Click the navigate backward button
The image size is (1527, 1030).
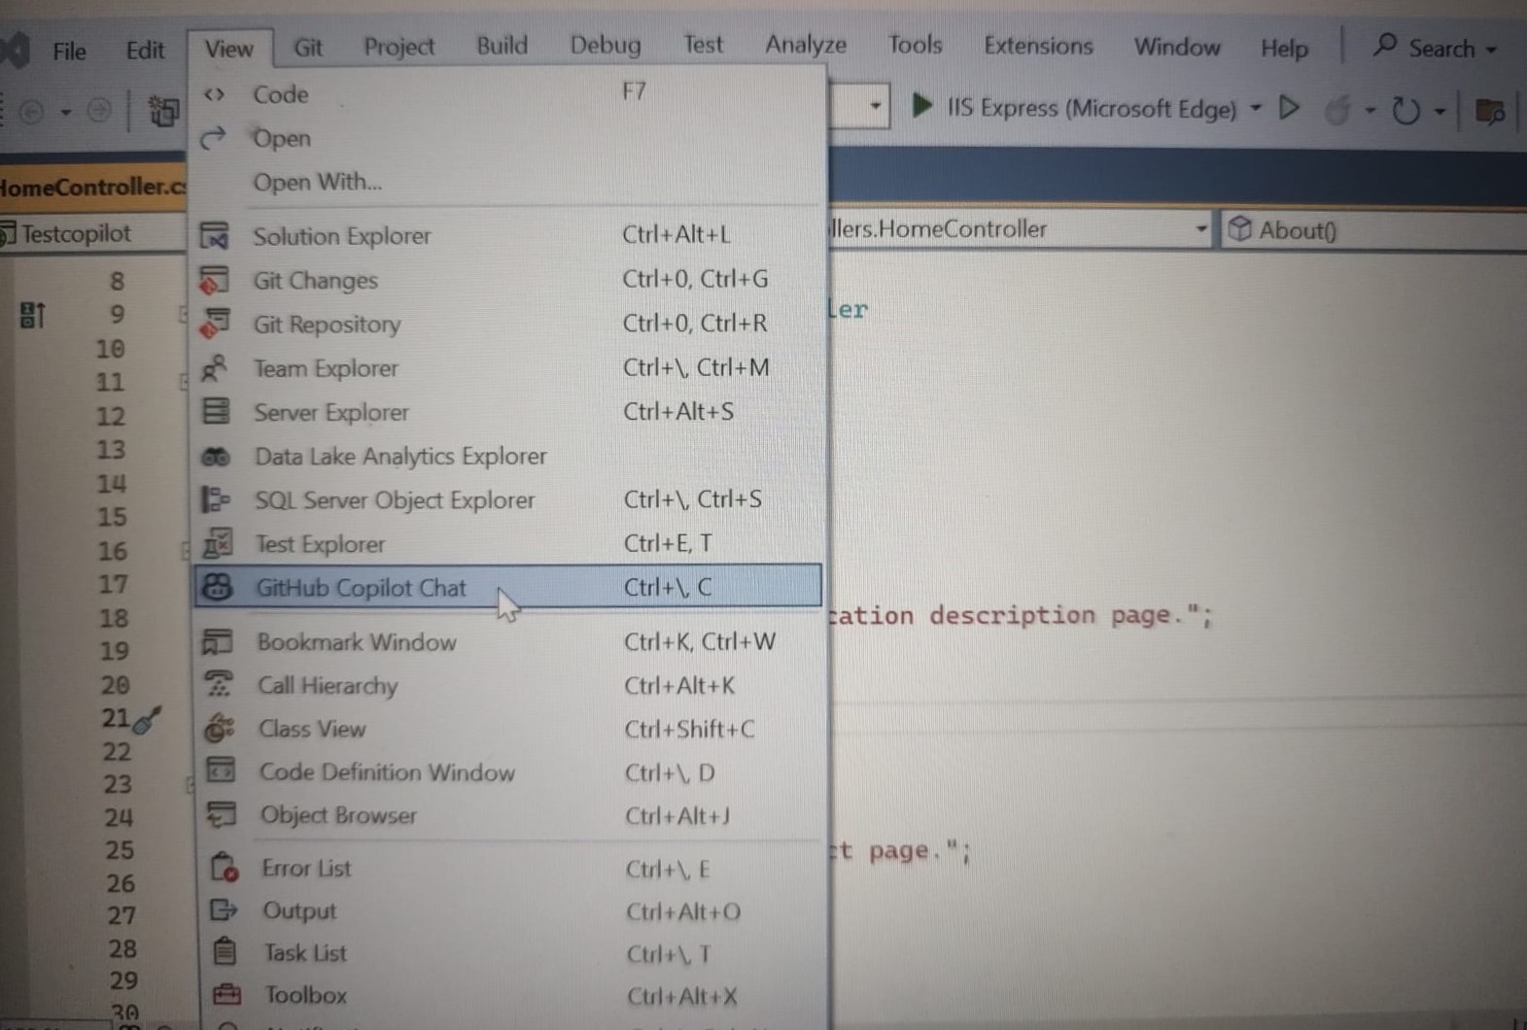tap(32, 112)
